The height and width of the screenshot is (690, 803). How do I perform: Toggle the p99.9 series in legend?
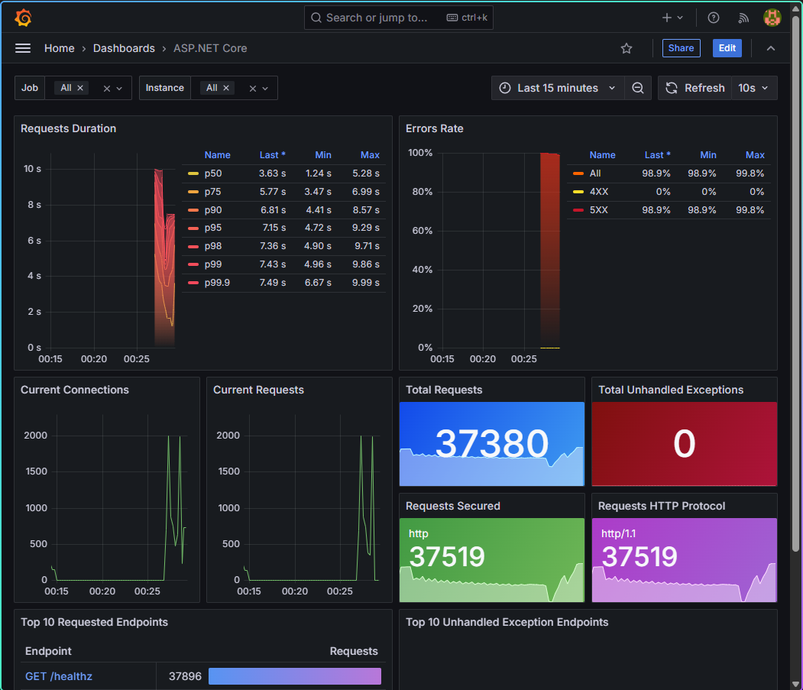[x=217, y=283]
